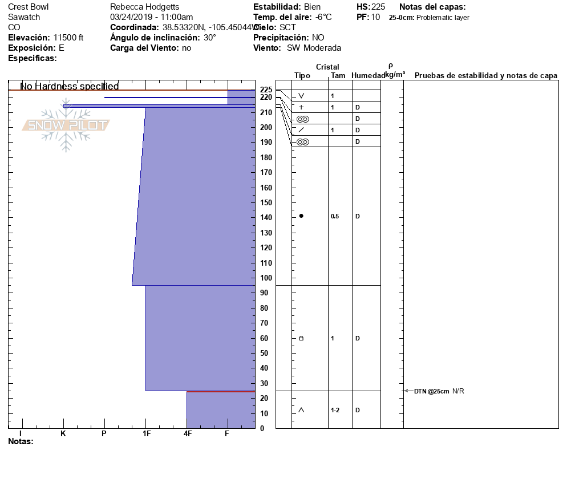Click the PF: 10 value

pos(368,17)
